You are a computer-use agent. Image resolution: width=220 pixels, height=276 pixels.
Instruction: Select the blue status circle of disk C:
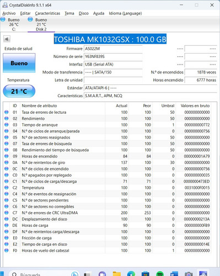(3, 19)
